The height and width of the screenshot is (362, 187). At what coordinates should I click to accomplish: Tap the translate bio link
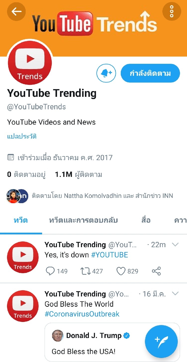click(22, 137)
